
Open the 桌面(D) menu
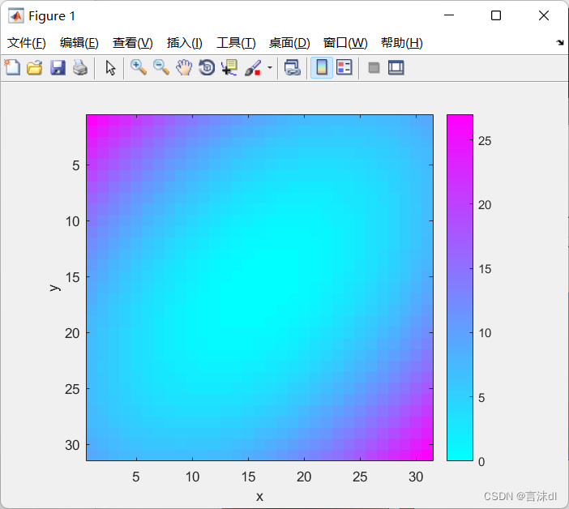289,43
